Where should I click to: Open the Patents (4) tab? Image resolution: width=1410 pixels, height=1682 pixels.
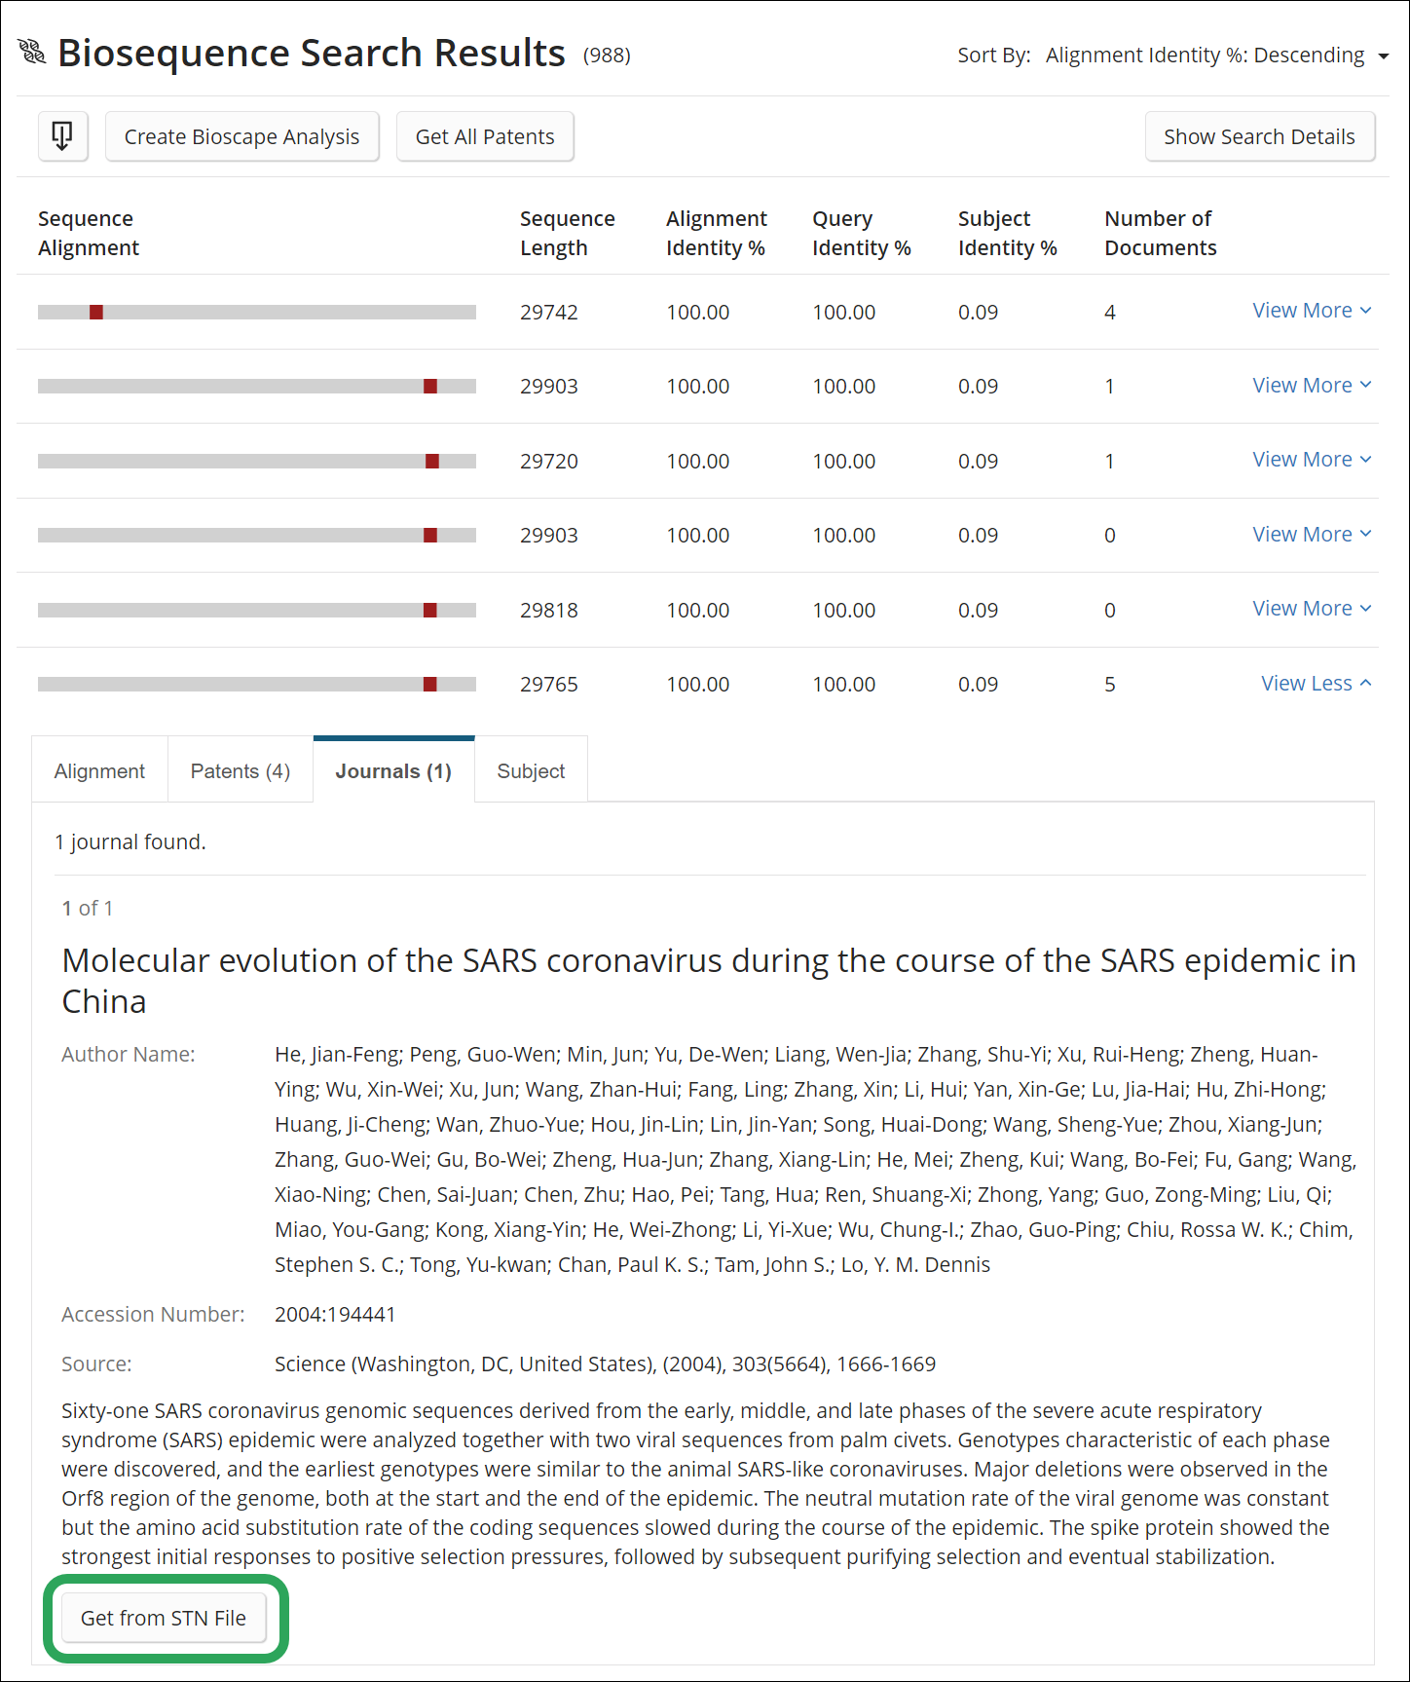240,771
